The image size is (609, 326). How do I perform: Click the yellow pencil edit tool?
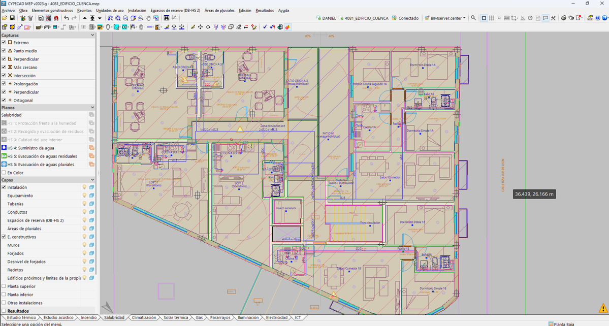(x=193, y=27)
